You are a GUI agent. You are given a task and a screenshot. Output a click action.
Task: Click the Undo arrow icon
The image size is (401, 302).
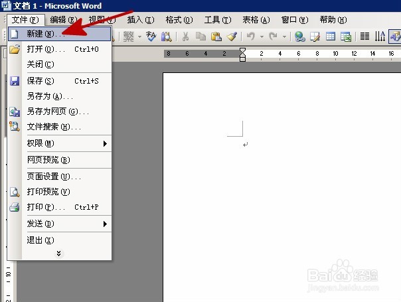251,37
